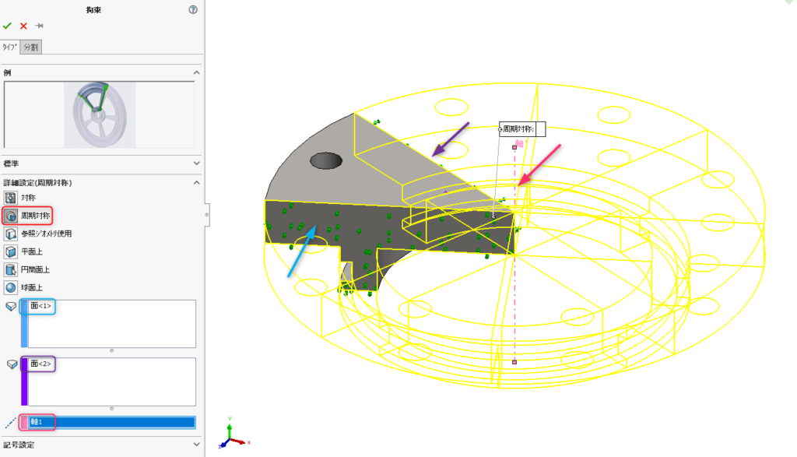Click the green checkmark to accept constraint

(8, 26)
